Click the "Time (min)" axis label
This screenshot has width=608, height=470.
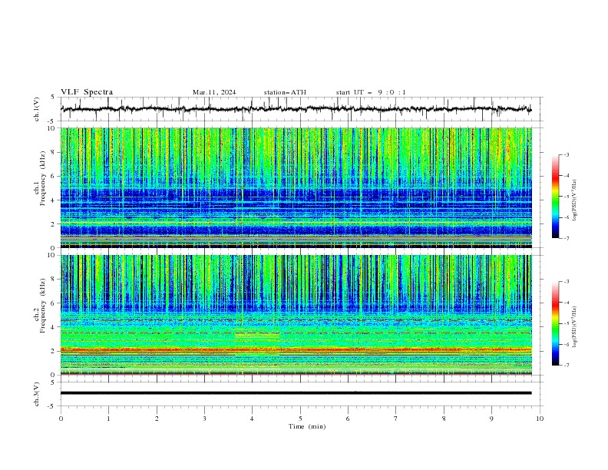click(x=307, y=426)
